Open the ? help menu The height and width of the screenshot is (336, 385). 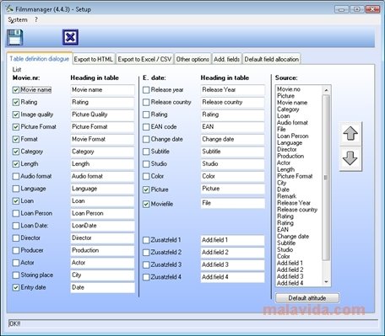(x=36, y=19)
